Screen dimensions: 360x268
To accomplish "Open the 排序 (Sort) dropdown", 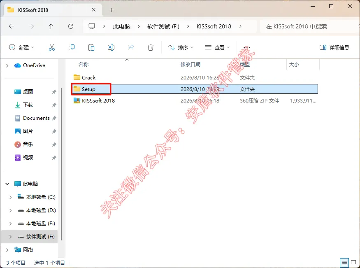I will [181, 47].
